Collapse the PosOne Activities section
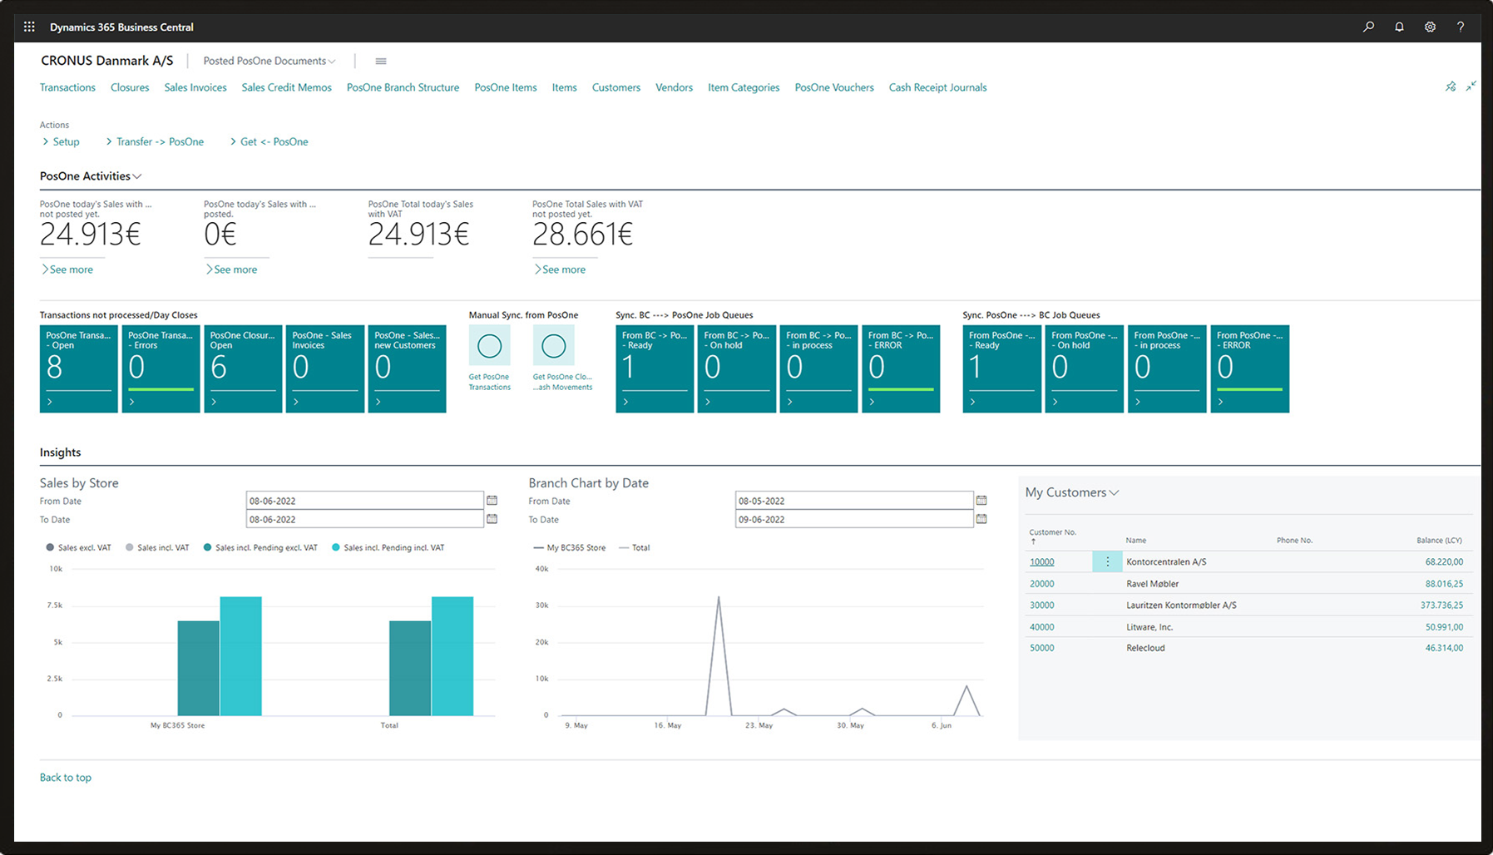The image size is (1493, 855). 91,175
